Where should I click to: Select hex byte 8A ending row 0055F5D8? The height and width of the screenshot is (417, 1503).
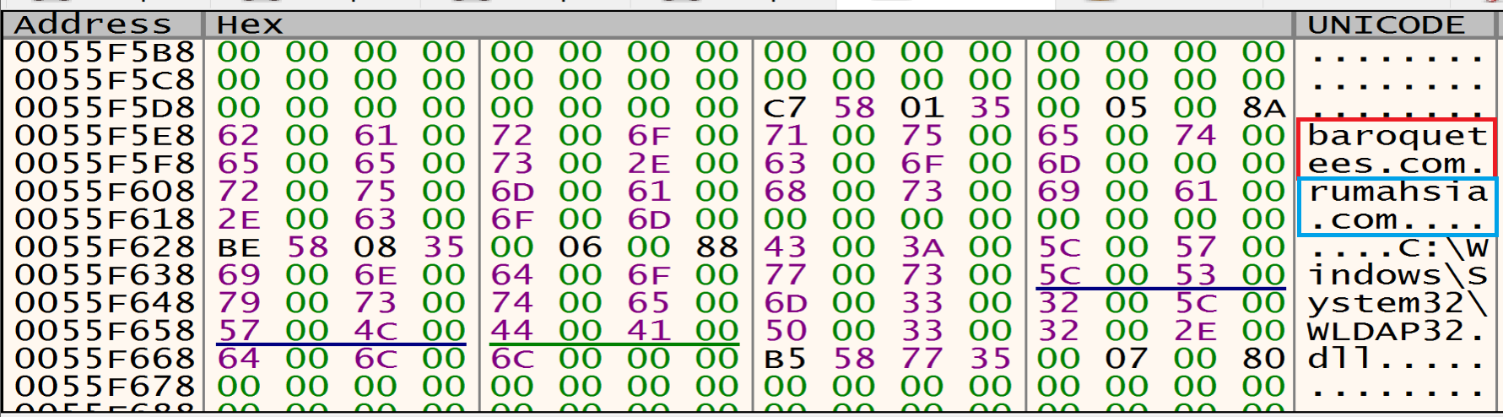point(1263,108)
